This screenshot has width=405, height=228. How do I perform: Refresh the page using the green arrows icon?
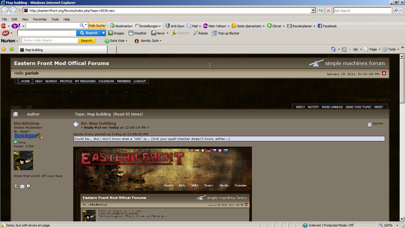click(x=320, y=10)
